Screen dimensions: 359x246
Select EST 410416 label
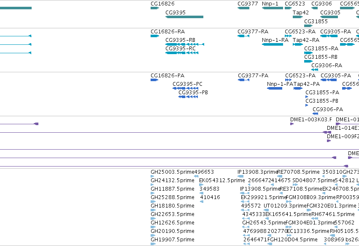pos(210,197)
